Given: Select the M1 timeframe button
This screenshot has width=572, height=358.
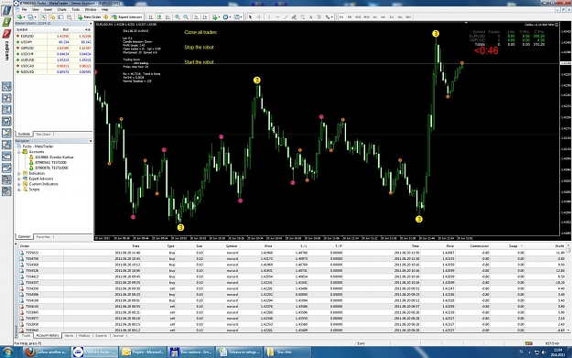Looking at the screenshot, I should pos(341,16).
